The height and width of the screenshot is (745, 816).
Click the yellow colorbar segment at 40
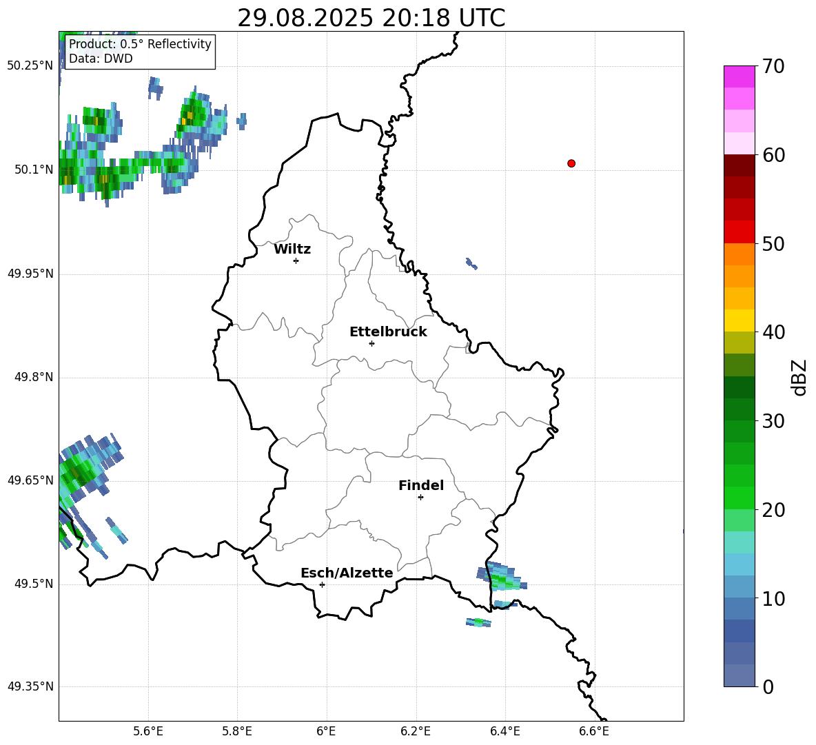(x=739, y=320)
